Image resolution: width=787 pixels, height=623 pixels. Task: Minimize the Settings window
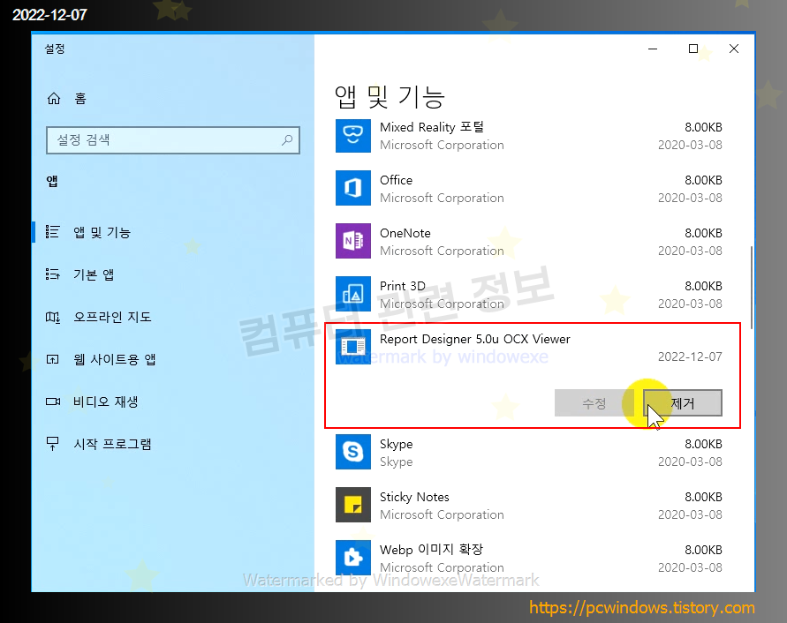[653, 49]
